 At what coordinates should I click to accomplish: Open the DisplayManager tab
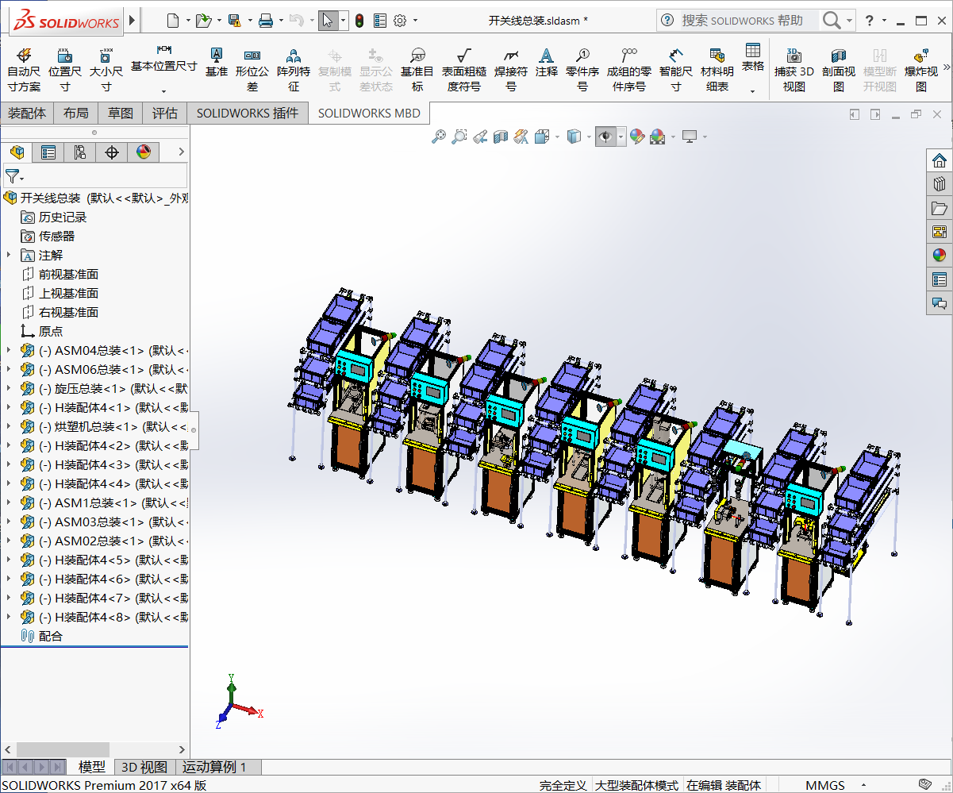coord(144,152)
